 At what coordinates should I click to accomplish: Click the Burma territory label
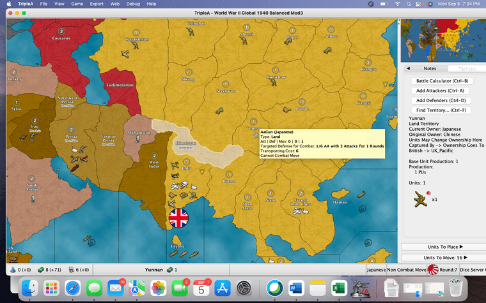(x=229, y=181)
